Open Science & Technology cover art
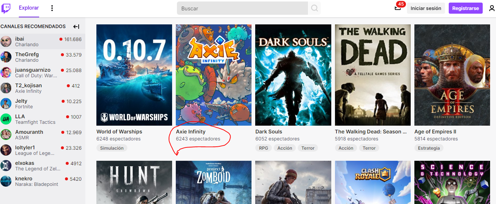 coord(452,182)
